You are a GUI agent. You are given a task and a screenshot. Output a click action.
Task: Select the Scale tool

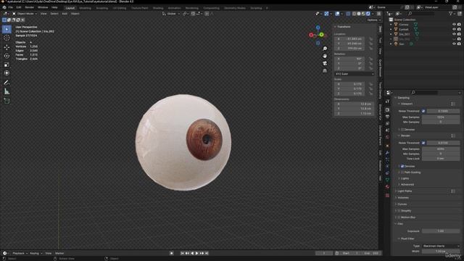[7, 65]
